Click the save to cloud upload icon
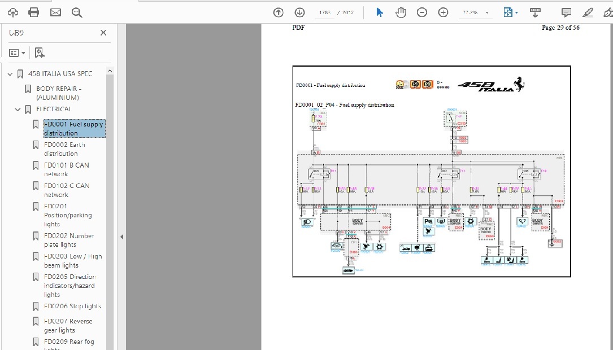 click(13, 12)
